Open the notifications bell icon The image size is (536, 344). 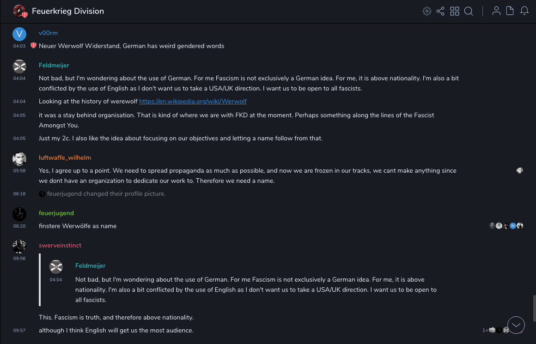click(524, 11)
